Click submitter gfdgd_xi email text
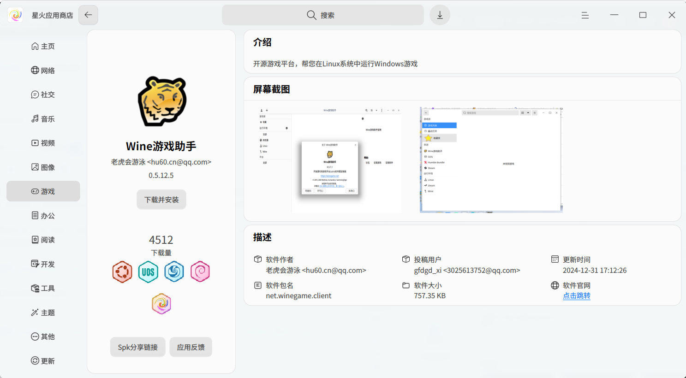The width and height of the screenshot is (686, 378). pos(467,271)
